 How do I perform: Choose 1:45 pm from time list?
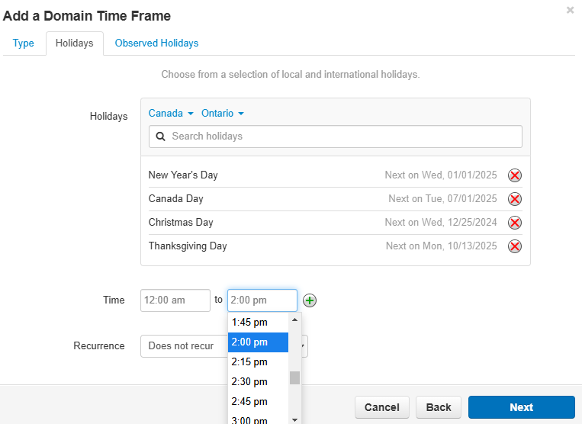click(x=258, y=323)
